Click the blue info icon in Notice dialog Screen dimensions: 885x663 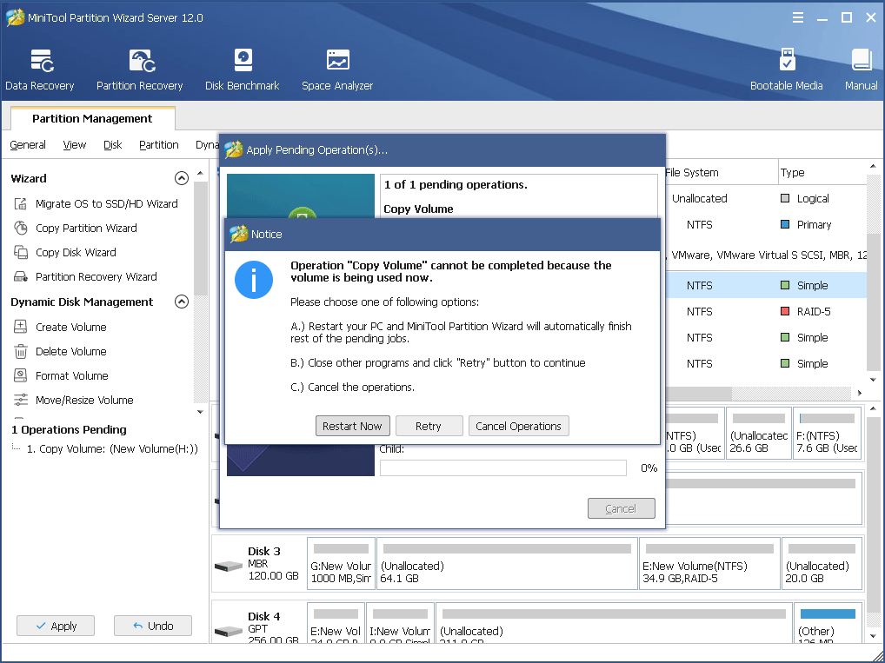point(254,279)
